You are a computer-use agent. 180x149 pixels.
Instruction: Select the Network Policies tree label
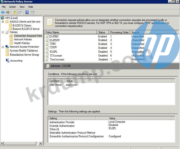(23, 39)
